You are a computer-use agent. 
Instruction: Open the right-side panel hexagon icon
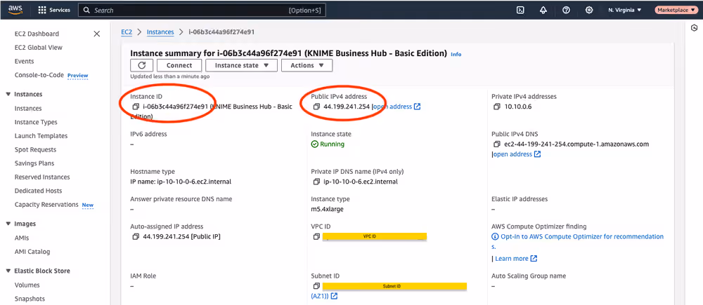694,28
